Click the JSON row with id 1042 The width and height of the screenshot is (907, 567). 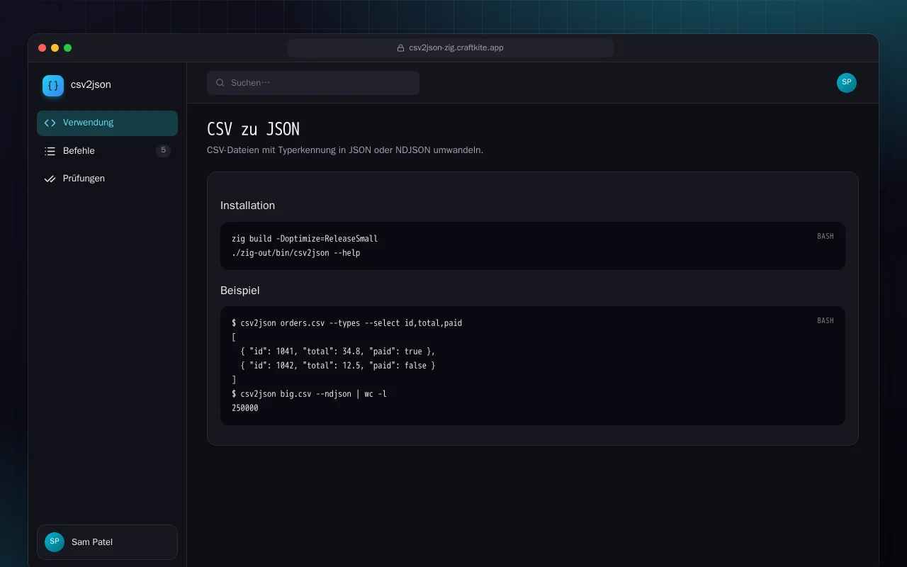tap(338, 366)
